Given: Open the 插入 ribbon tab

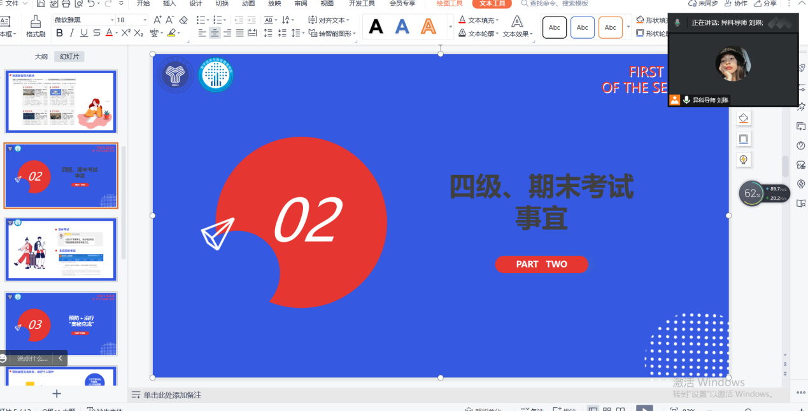Looking at the screenshot, I should pos(169,3).
